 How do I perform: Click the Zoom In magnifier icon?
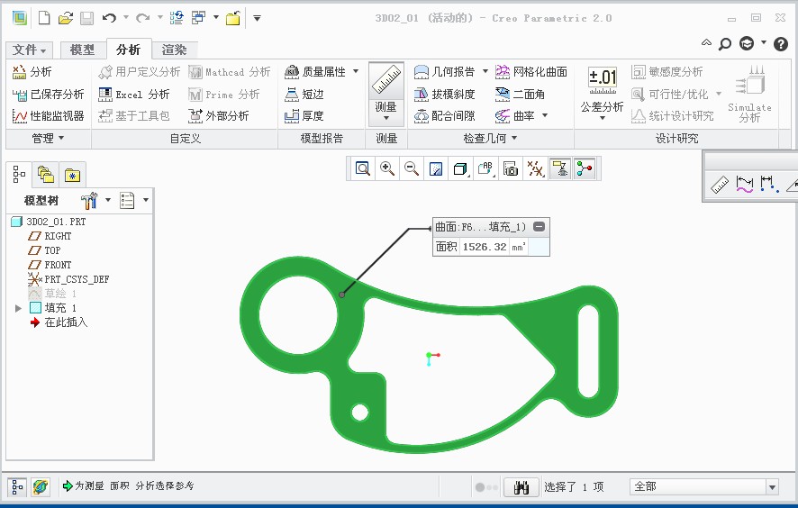(x=387, y=168)
